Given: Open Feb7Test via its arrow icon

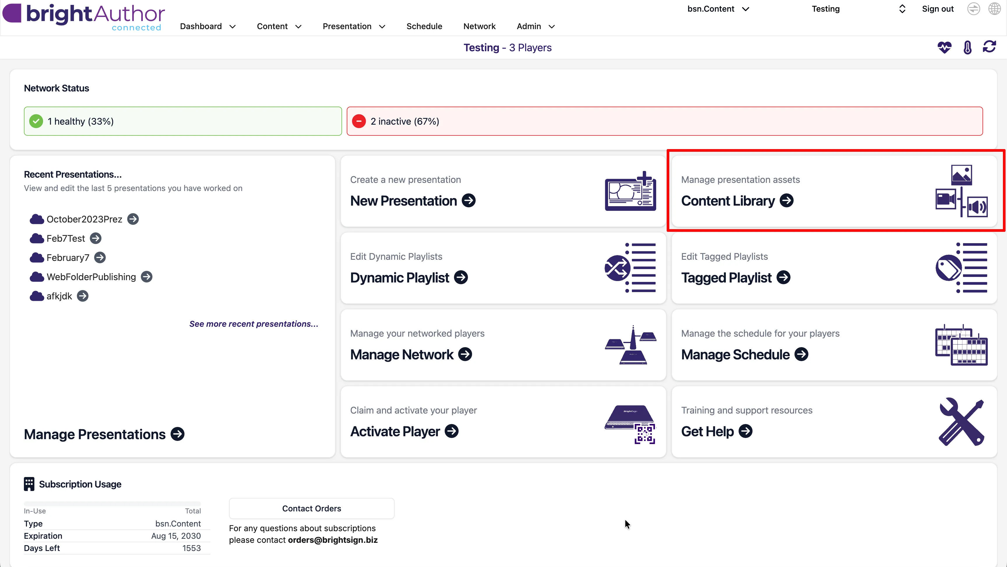Looking at the screenshot, I should (95, 238).
